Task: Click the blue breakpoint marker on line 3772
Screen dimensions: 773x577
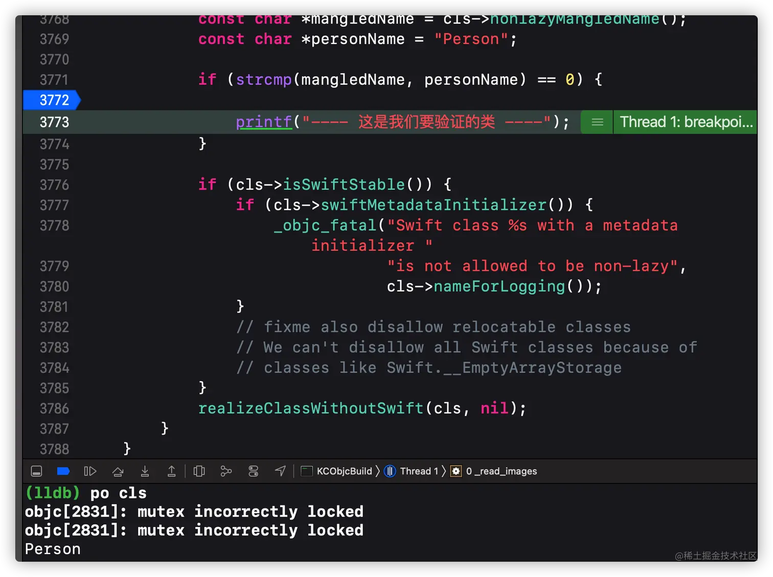Action: tap(52, 100)
